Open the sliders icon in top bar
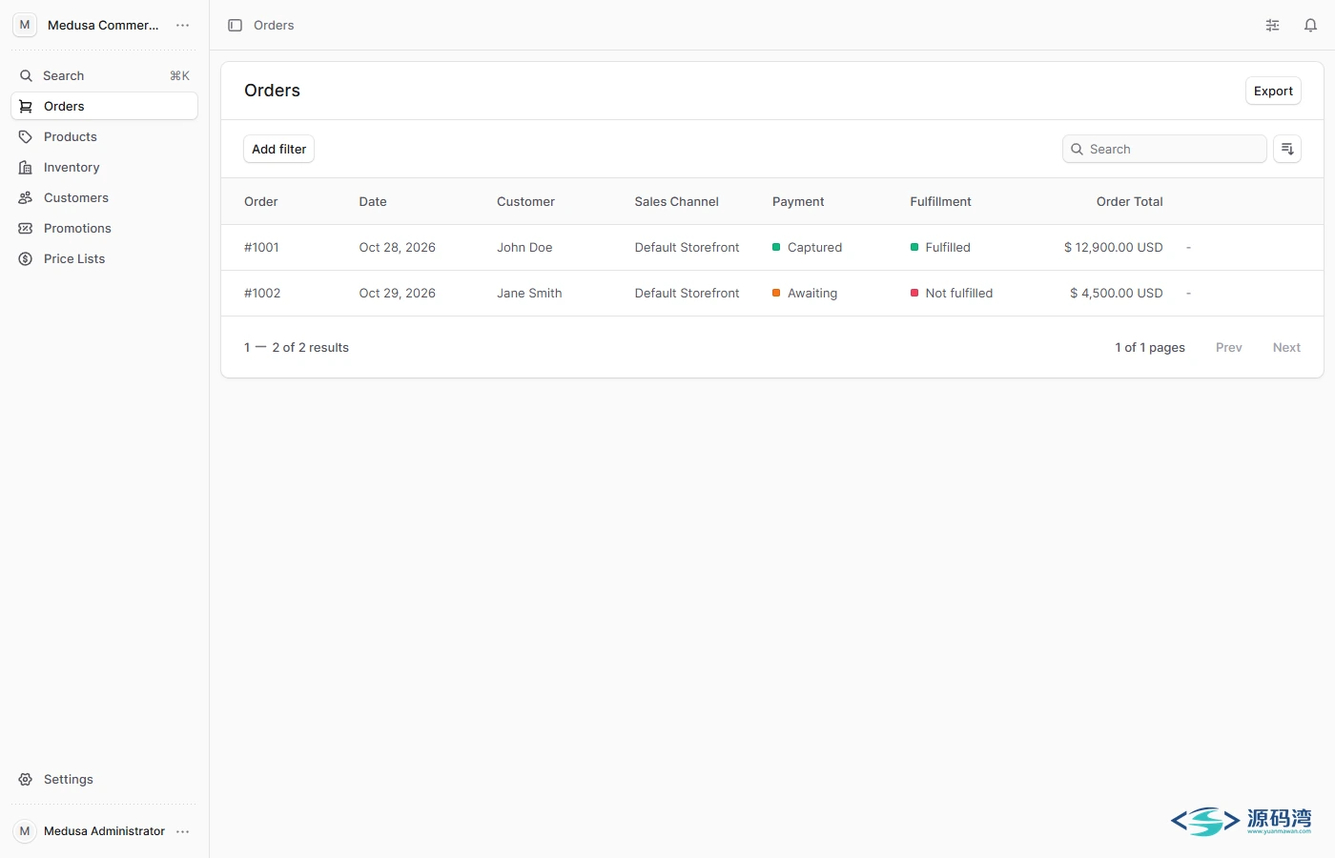 click(1272, 26)
